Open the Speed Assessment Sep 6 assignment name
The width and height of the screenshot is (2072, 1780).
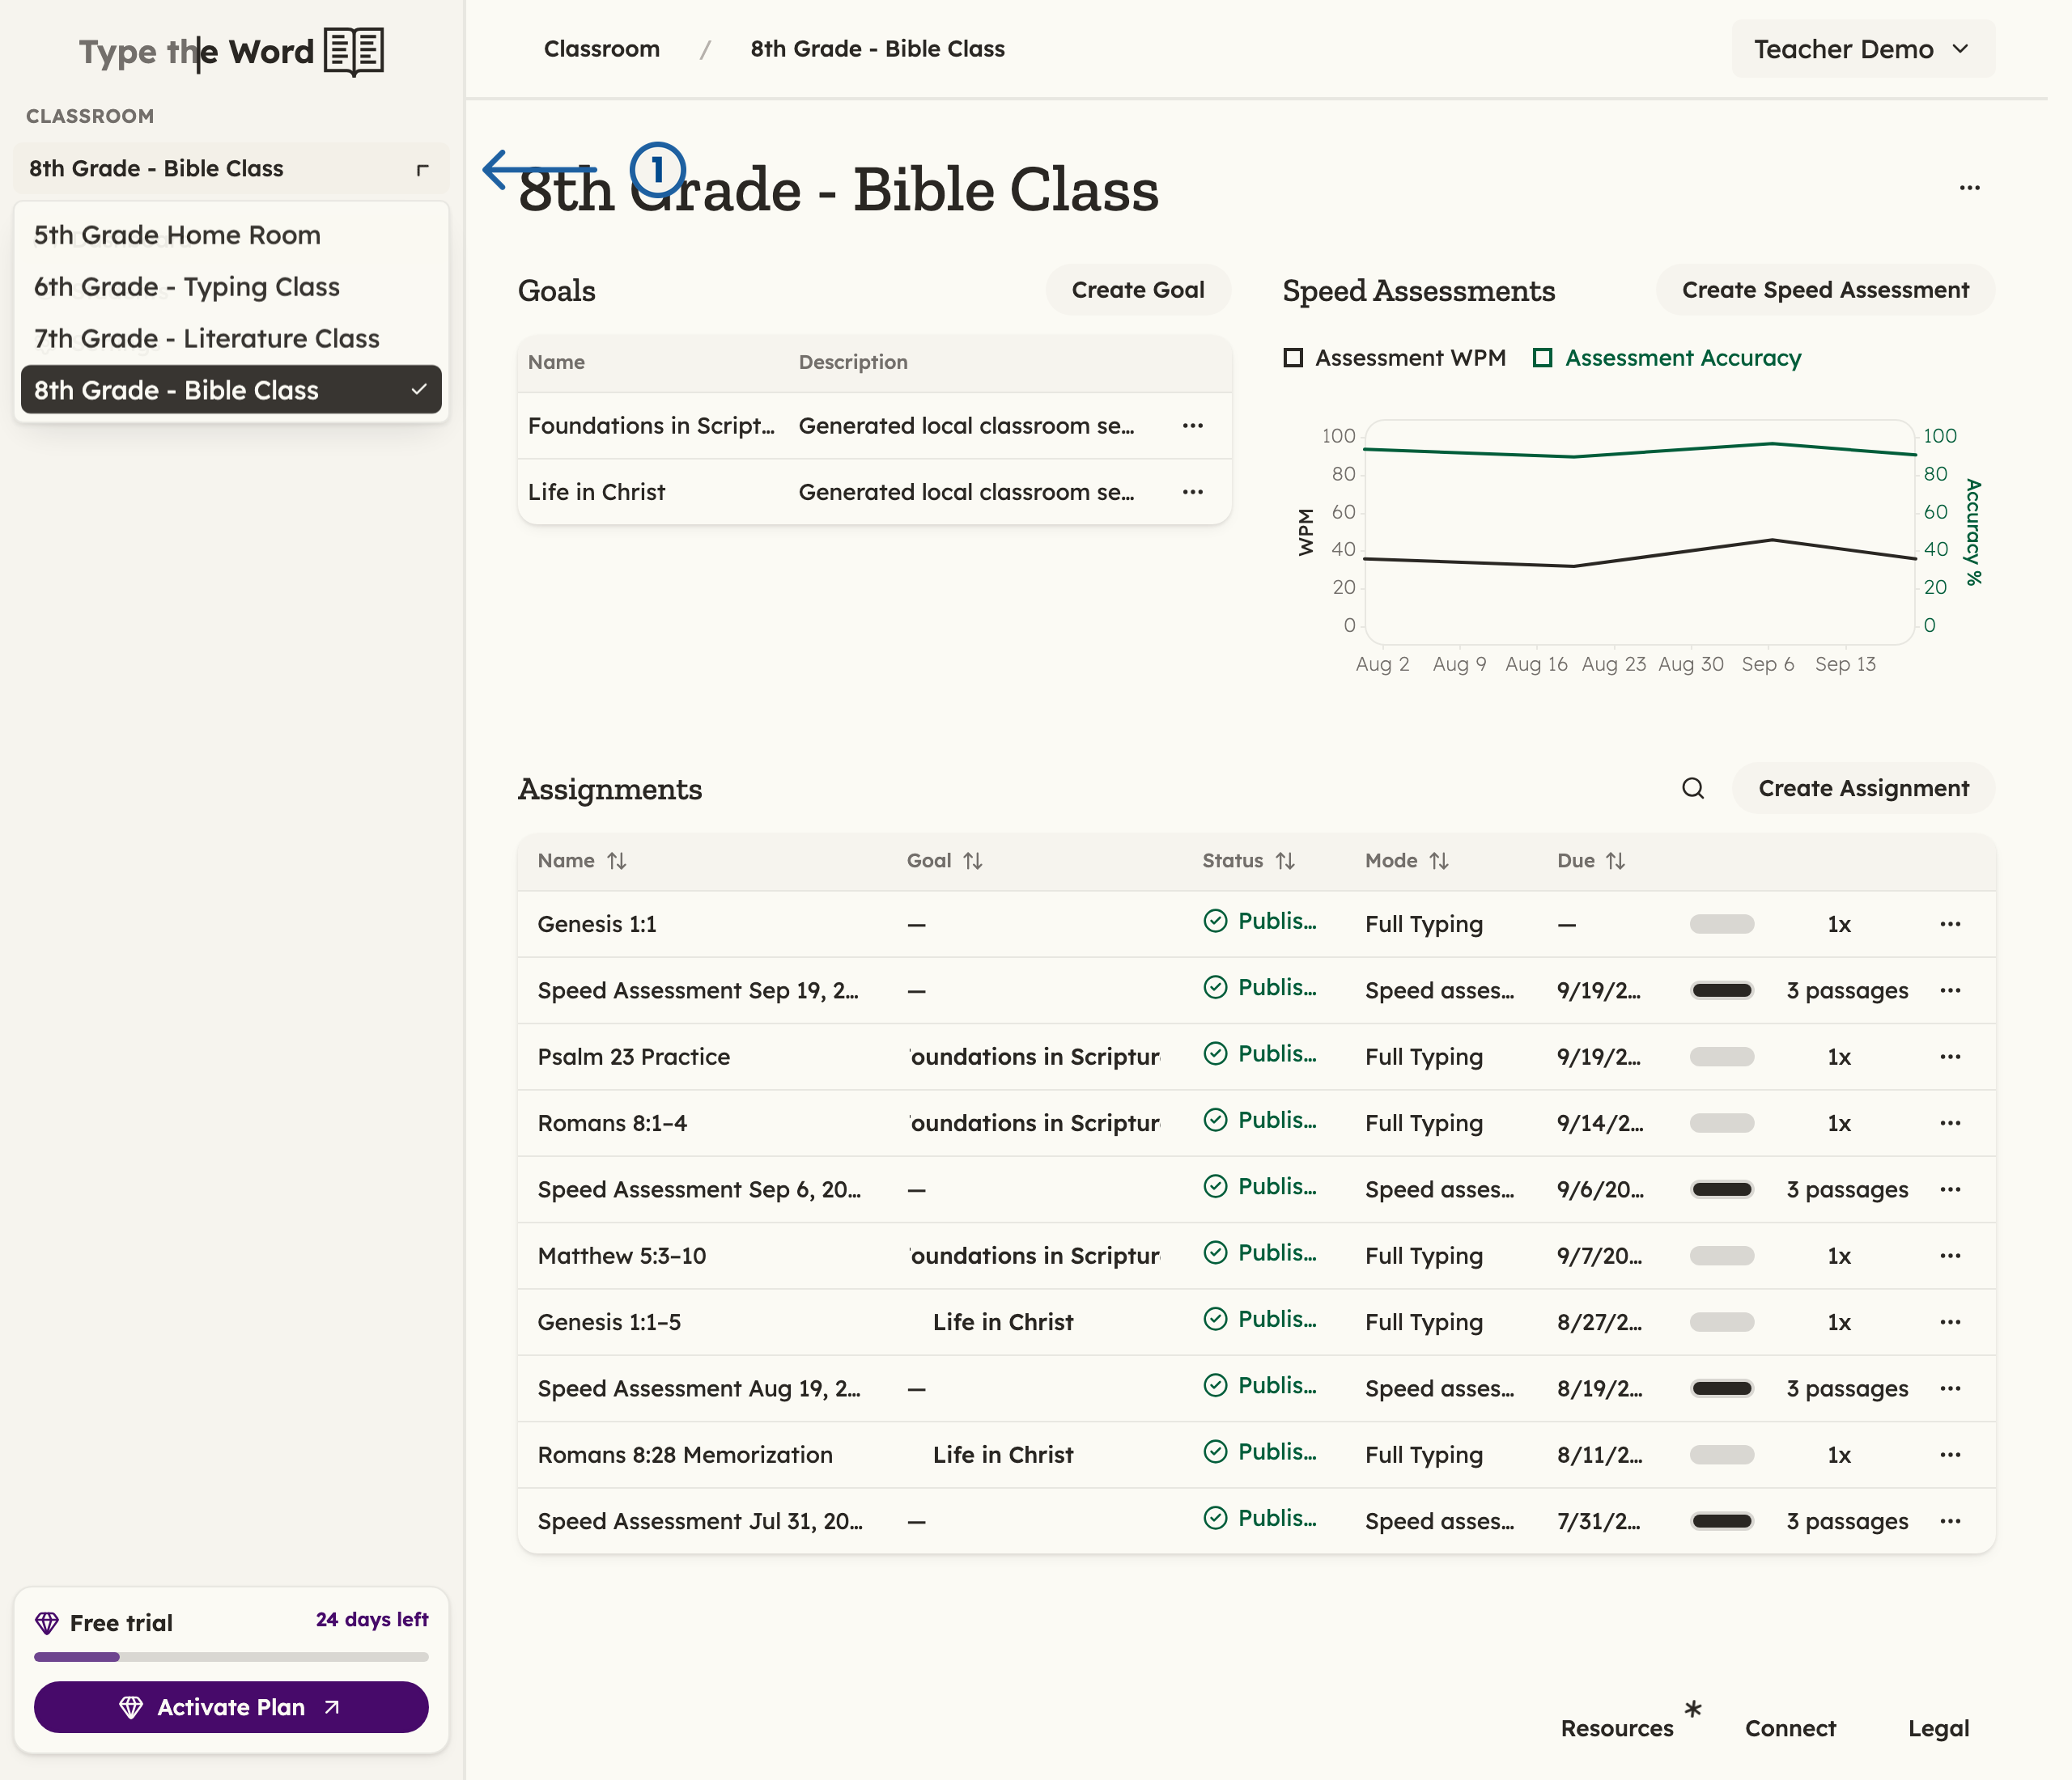pos(699,1189)
